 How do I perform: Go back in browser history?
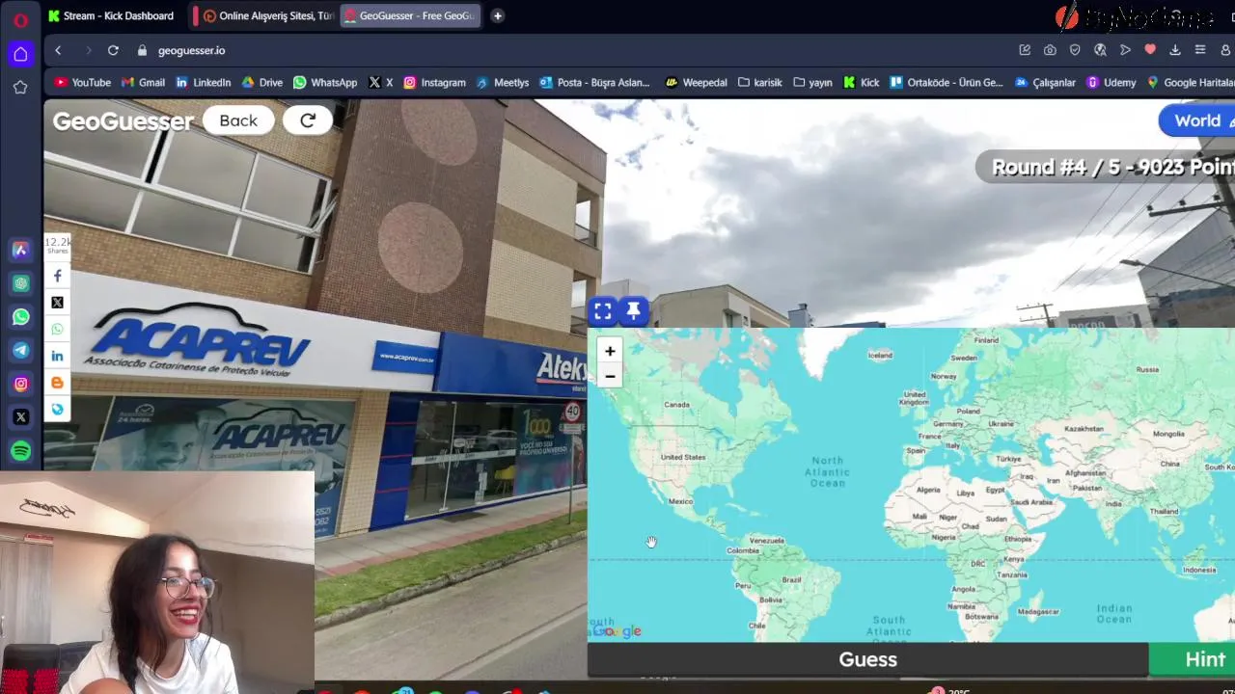pyautogui.click(x=58, y=50)
